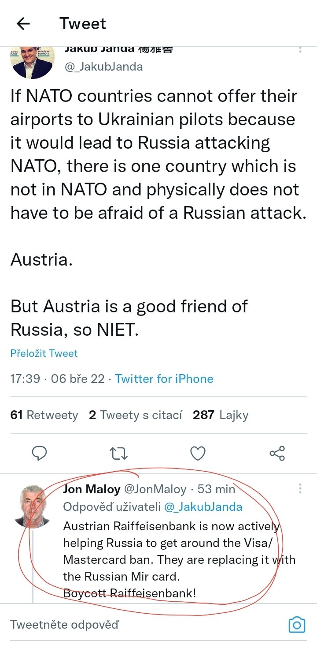This screenshot has height=645, width=317.
Task: Tap the @_JakubJanda mention in reply
Action: pos(203,507)
